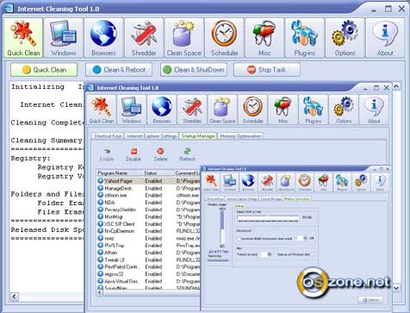This screenshot has width=410, height=313.
Task: Open Scheduler clock icon in the smallest front window
Action: (305, 182)
